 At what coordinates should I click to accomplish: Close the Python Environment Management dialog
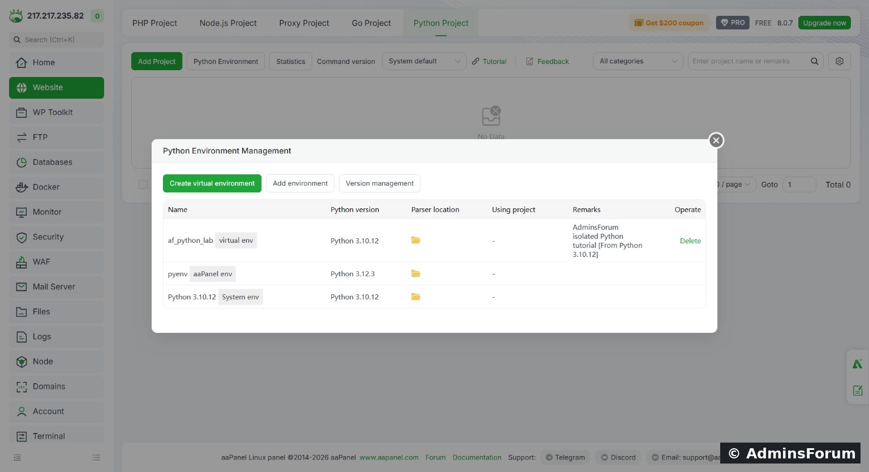point(716,140)
